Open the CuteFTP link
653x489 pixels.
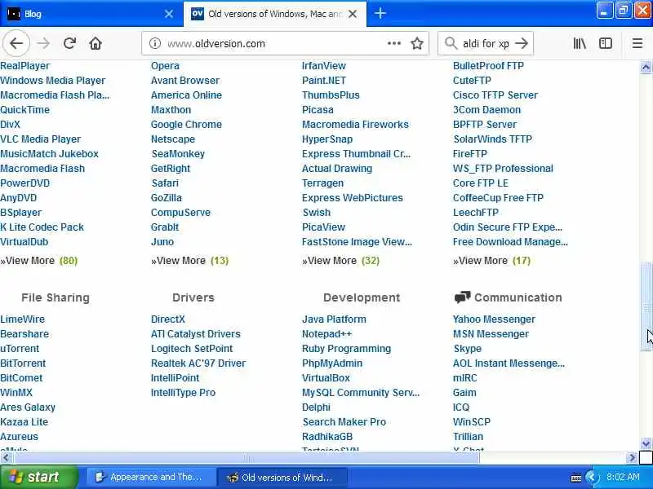point(472,80)
